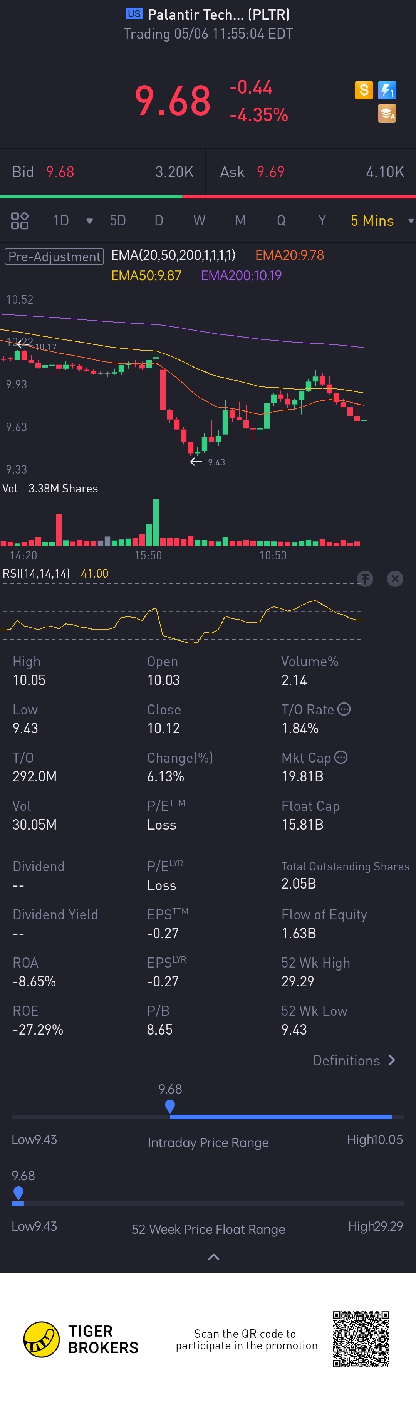
Task: Tap the QR code image
Action: click(x=361, y=1339)
